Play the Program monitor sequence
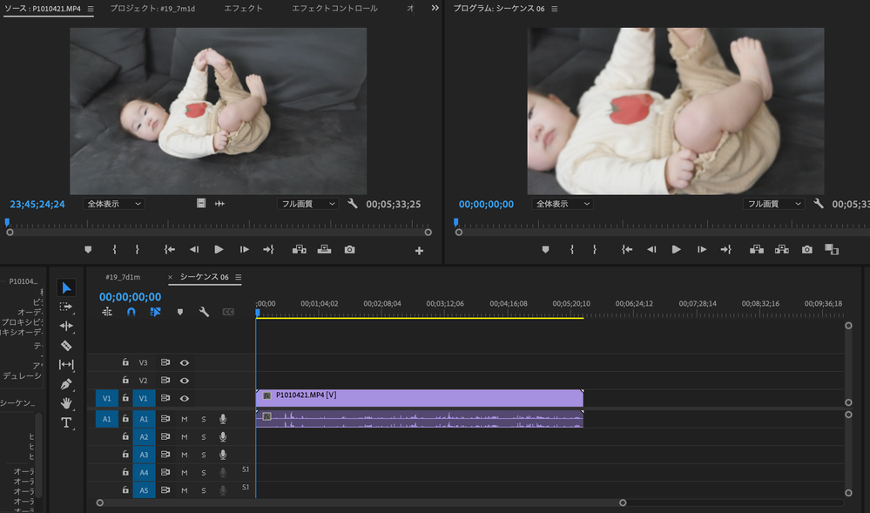 tap(676, 250)
